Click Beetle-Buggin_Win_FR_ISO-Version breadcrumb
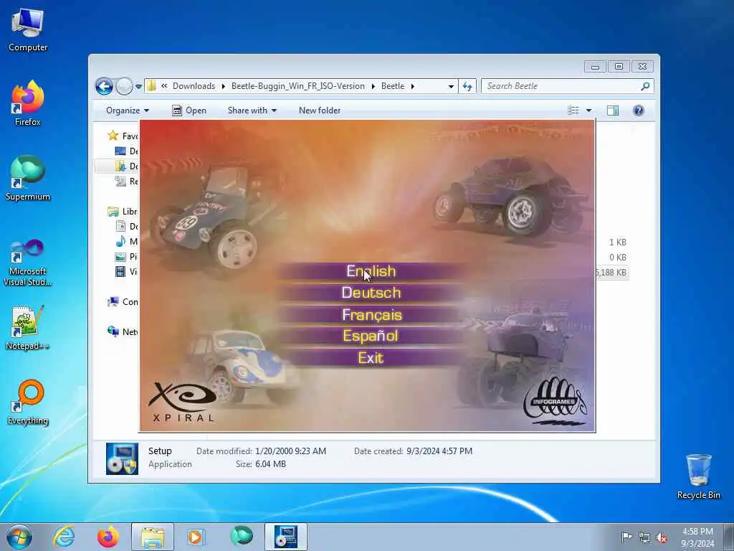Image resolution: width=734 pixels, height=551 pixels. pyautogui.click(x=297, y=86)
